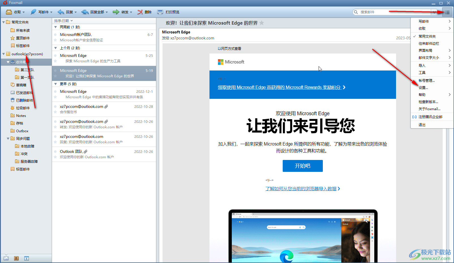Toggle 常用文件夹 checked menu item

click(x=427, y=36)
